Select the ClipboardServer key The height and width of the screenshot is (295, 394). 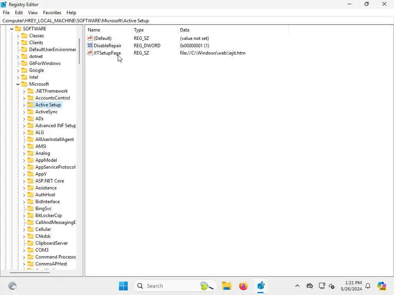tap(52, 243)
